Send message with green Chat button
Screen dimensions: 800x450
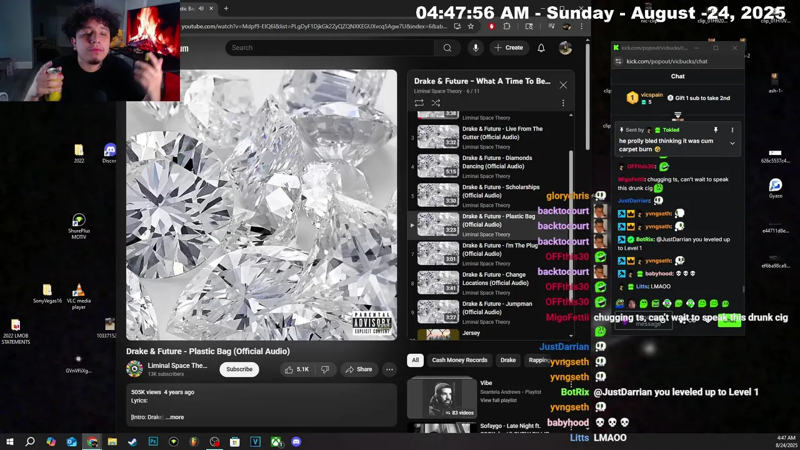pos(729,321)
